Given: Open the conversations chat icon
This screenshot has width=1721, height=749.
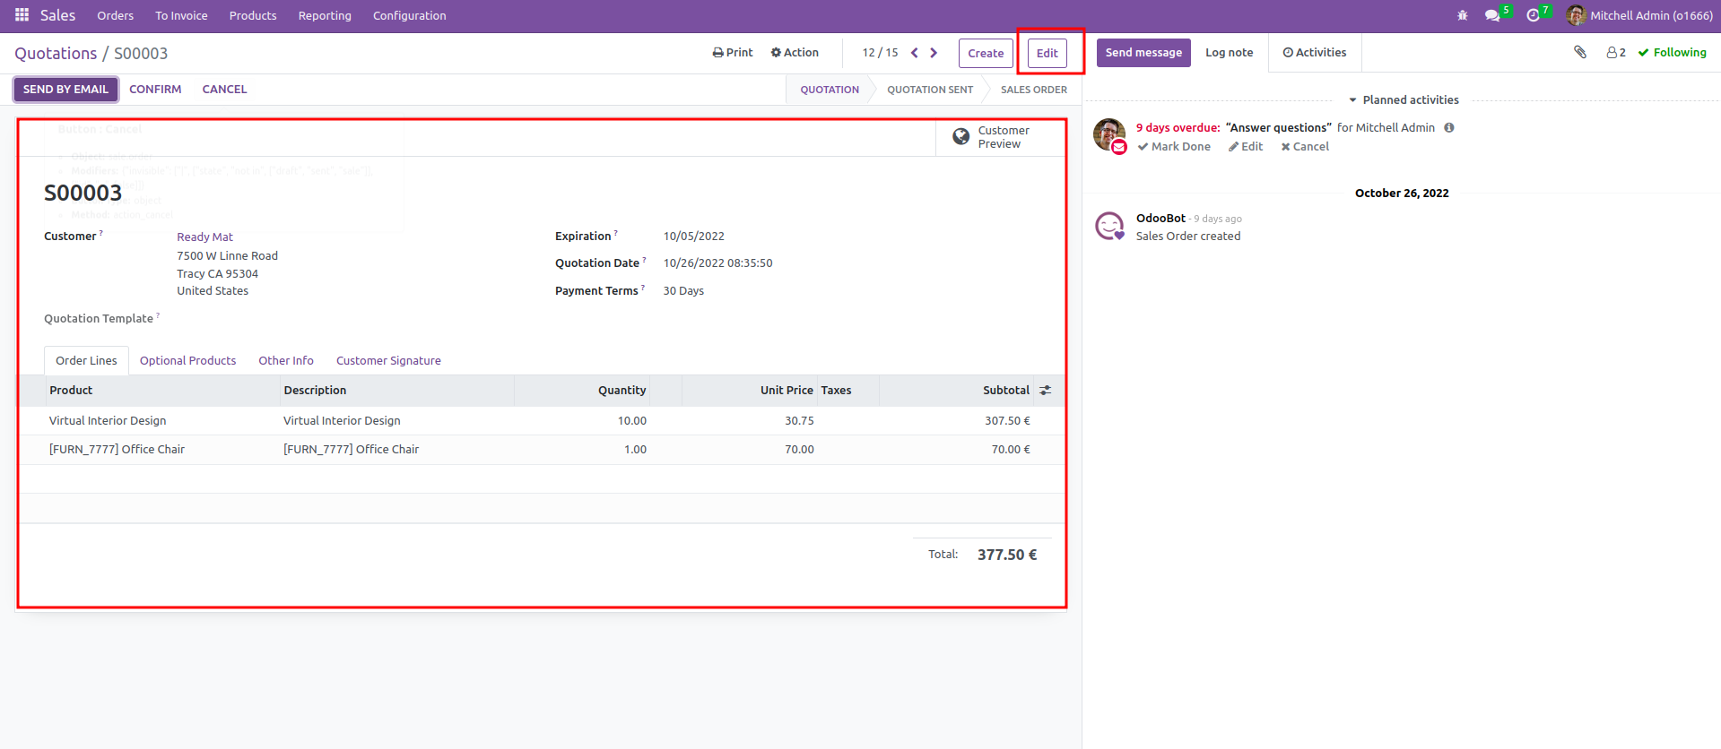Looking at the screenshot, I should (x=1492, y=15).
